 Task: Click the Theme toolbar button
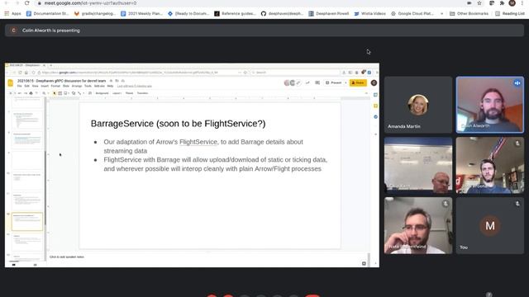[129, 93]
